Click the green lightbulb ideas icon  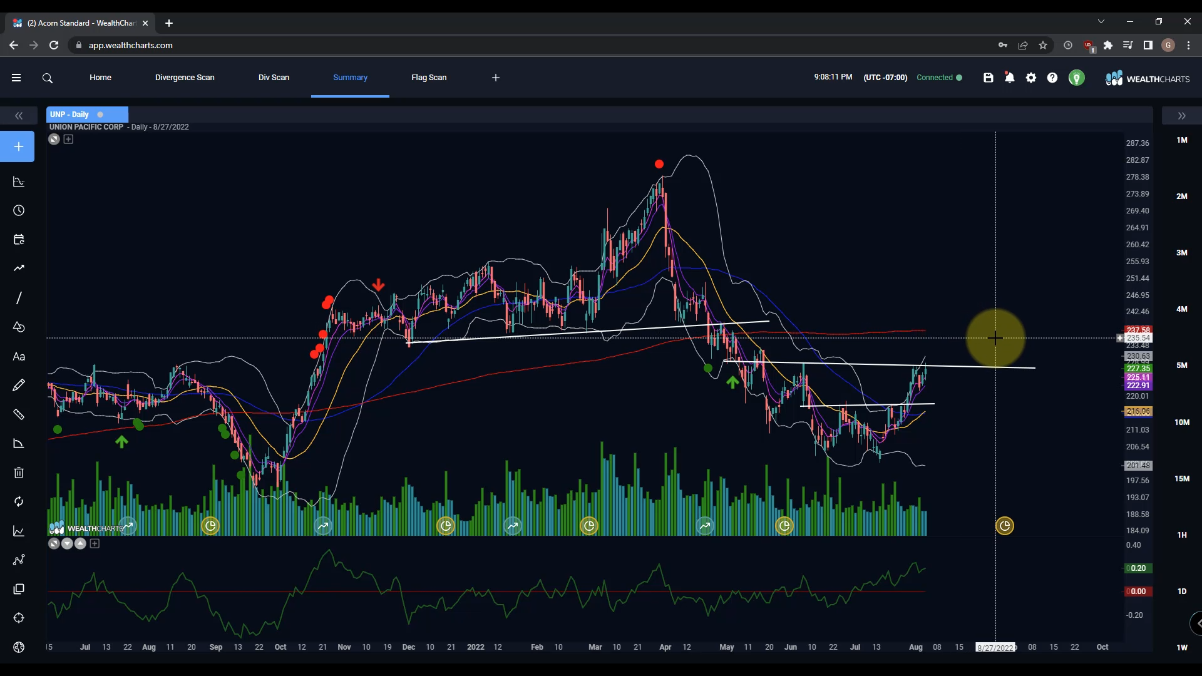pyautogui.click(x=1076, y=78)
